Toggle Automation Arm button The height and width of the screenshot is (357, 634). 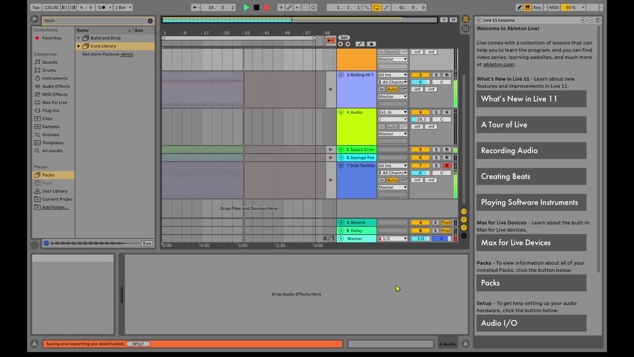[x=289, y=7]
